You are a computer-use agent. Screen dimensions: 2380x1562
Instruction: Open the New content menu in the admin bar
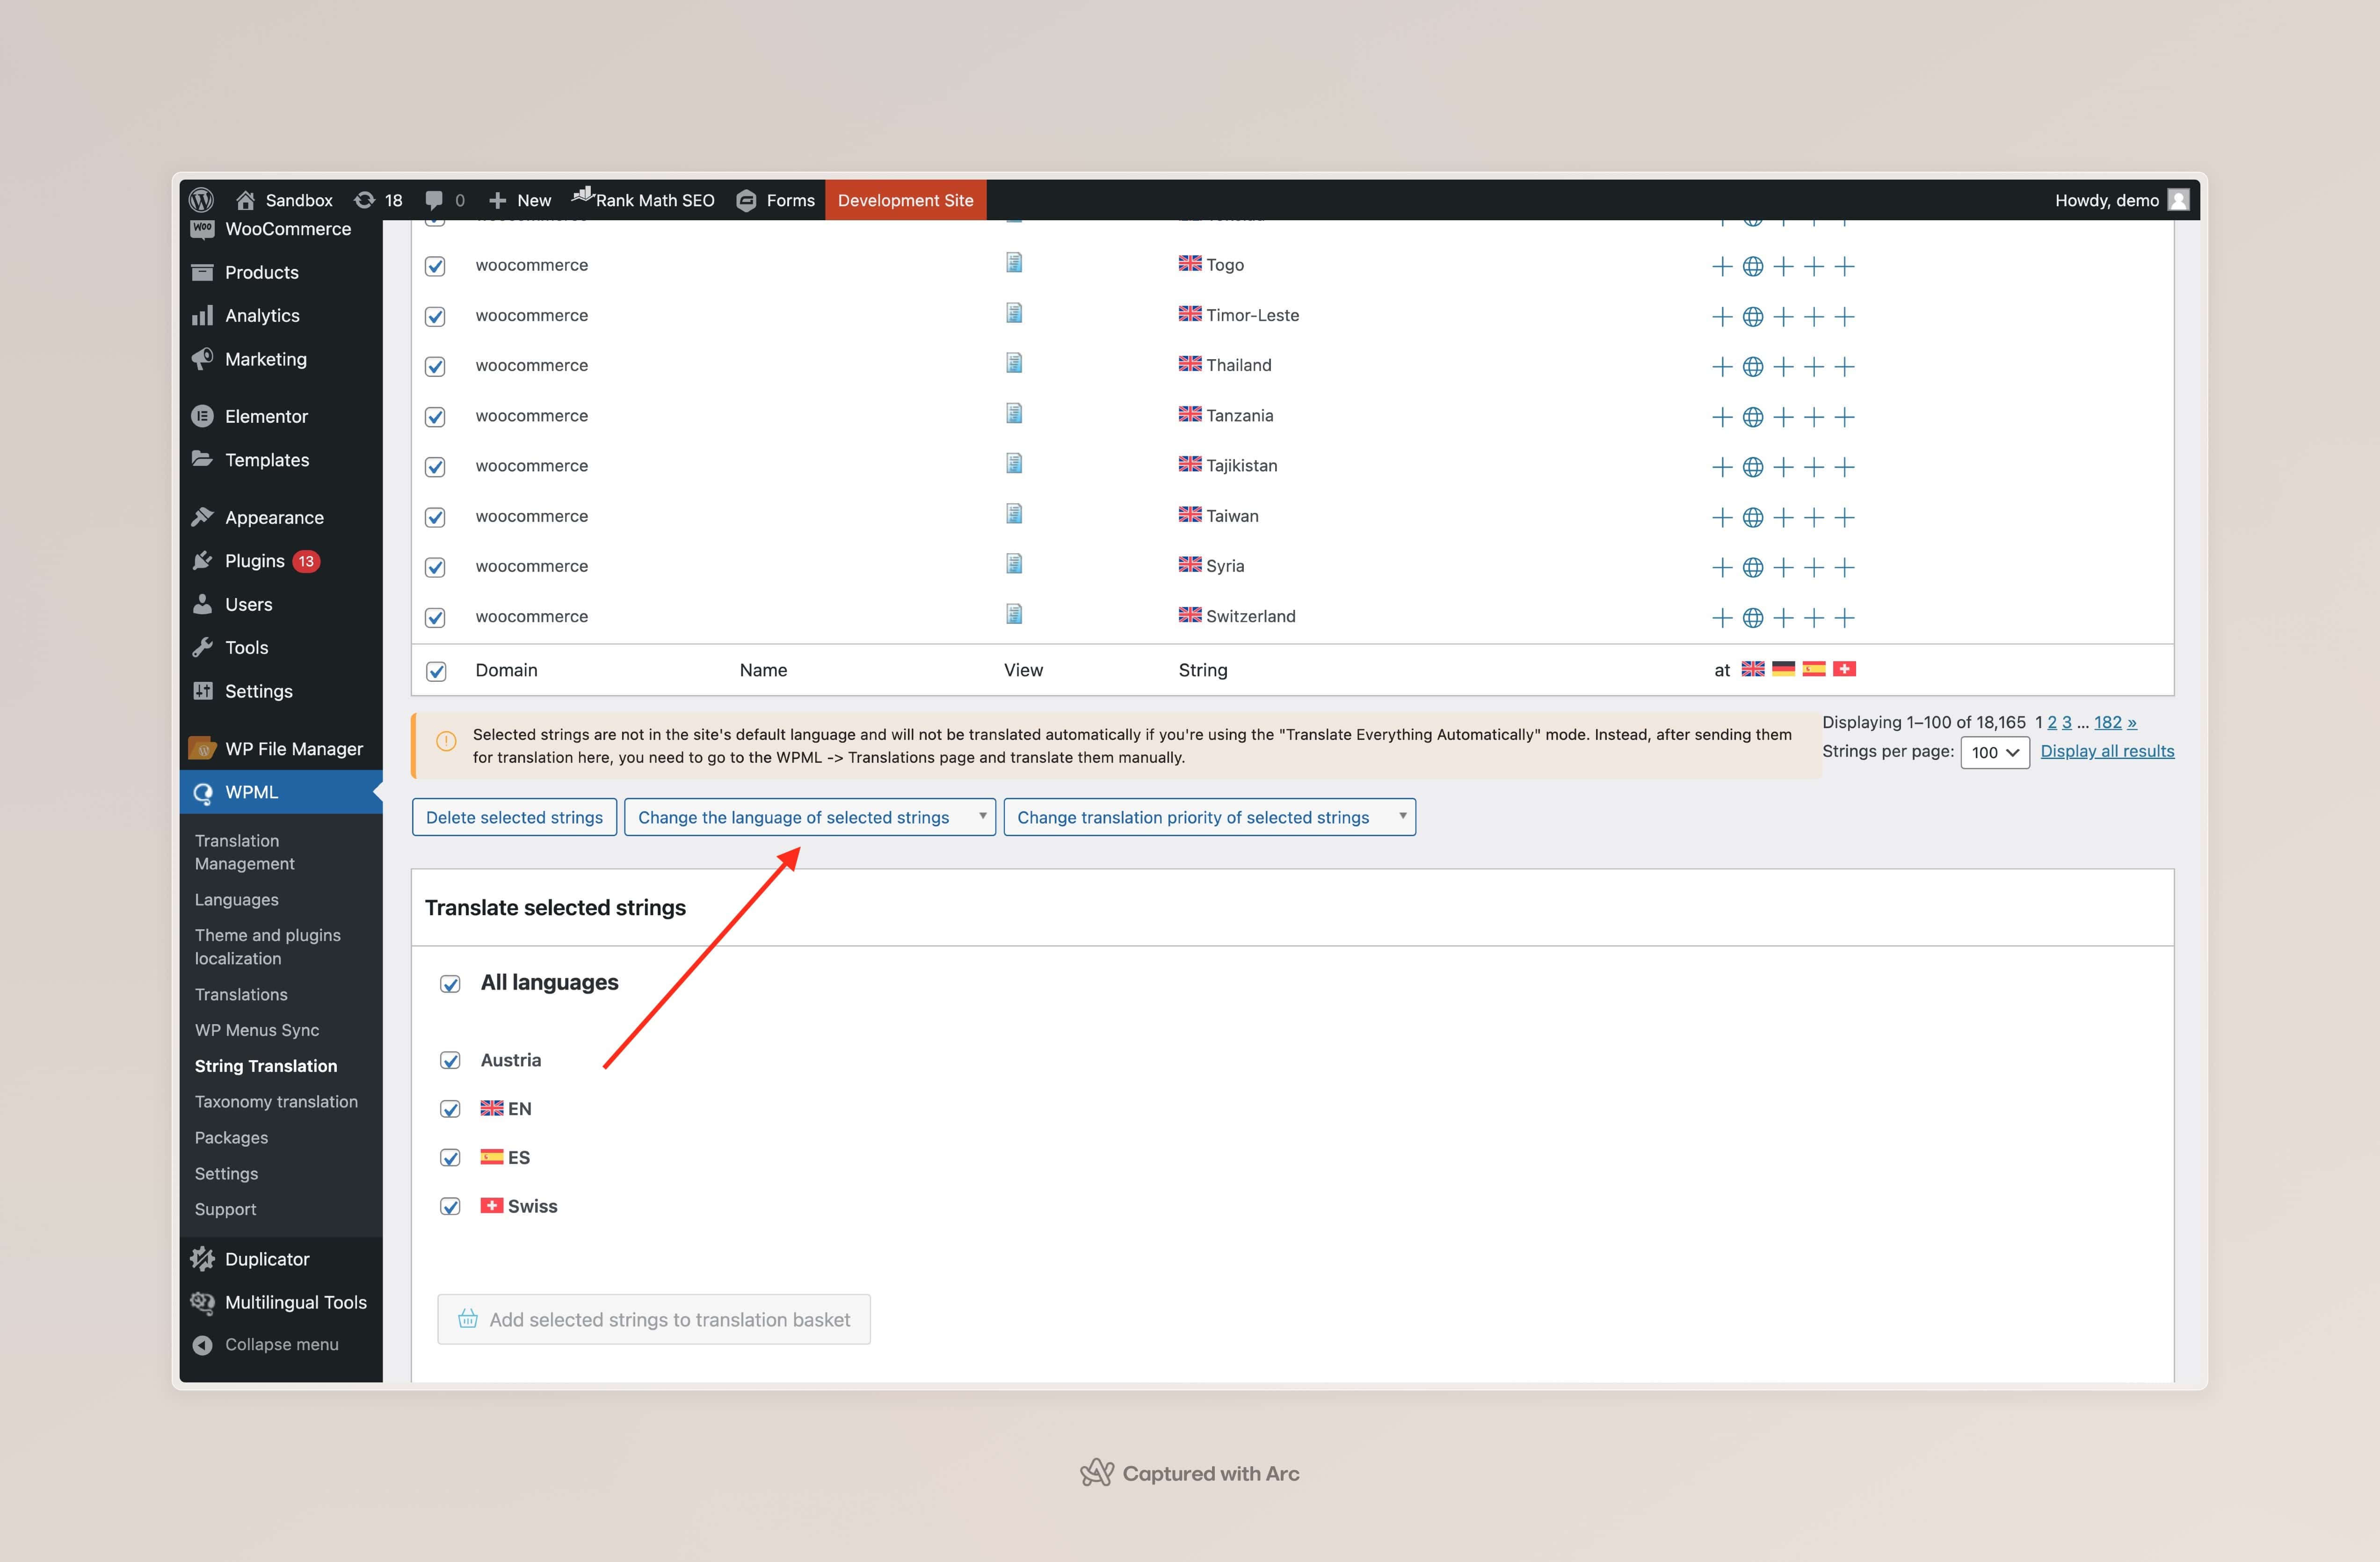point(520,200)
